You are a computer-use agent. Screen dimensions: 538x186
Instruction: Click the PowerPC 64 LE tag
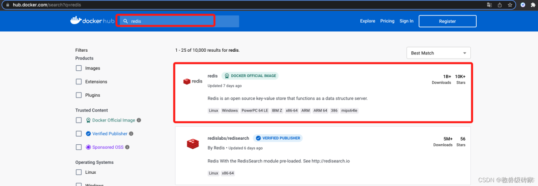pos(254,111)
